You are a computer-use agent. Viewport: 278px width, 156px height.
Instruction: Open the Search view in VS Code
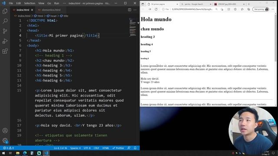[5, 21]
